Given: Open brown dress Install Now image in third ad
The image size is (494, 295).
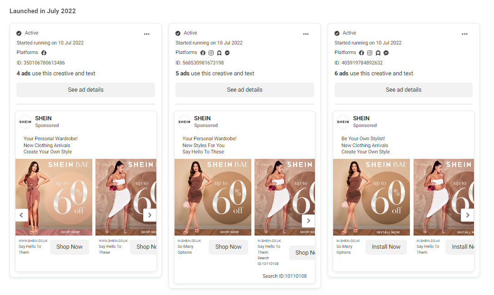Looking at the screenshot, I should click(x=371, y=197).
